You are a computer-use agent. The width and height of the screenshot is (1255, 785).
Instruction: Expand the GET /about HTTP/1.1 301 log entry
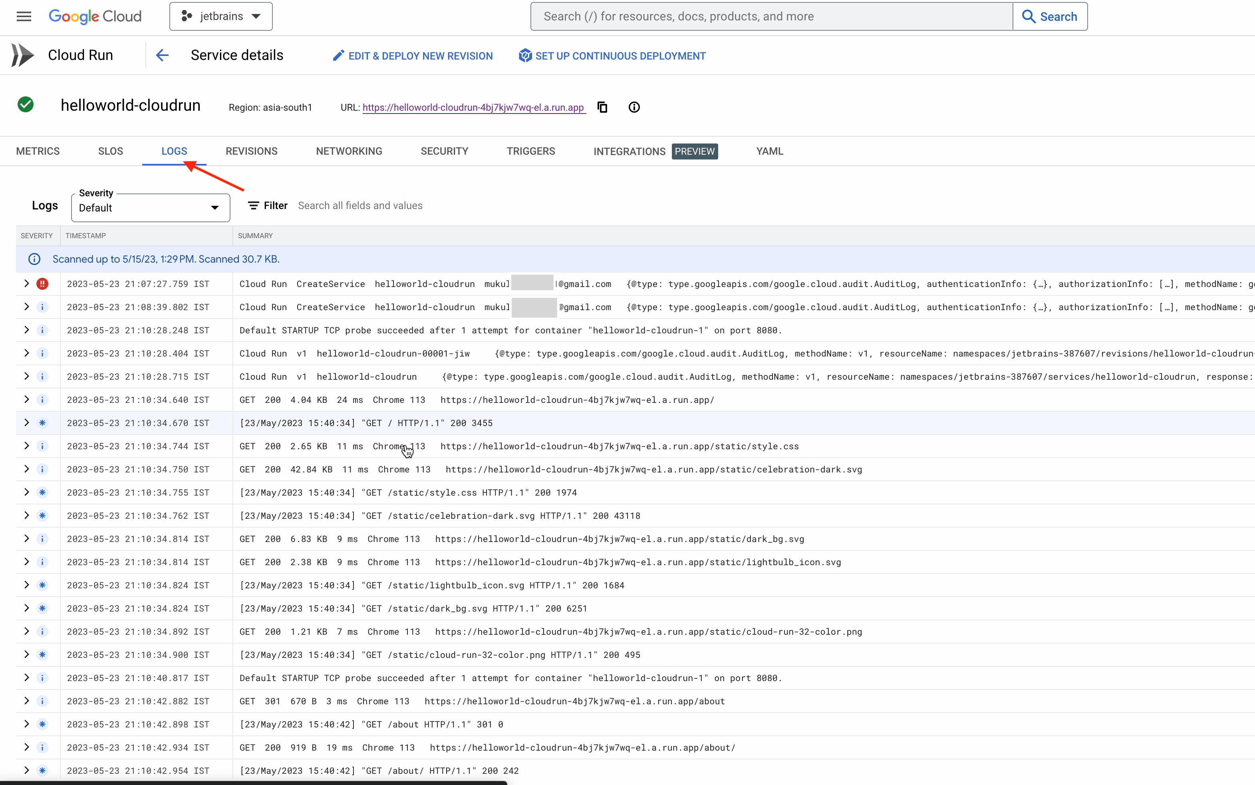(26, 724)
